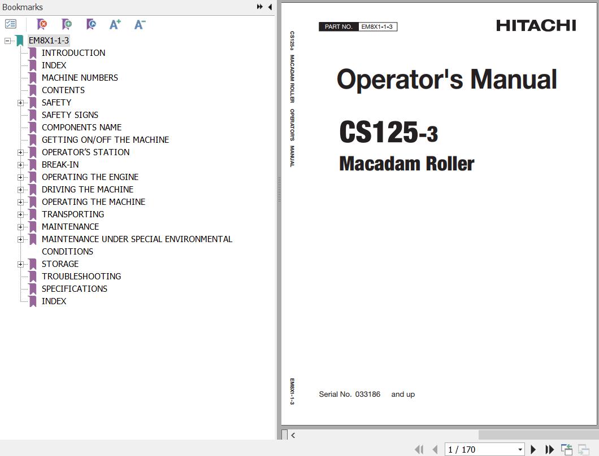
Task: Click the double-arrow panel options button
Action: tap(259, 7)
